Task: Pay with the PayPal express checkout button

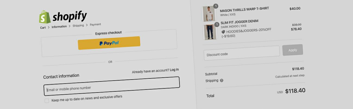Action: [109, 43]
